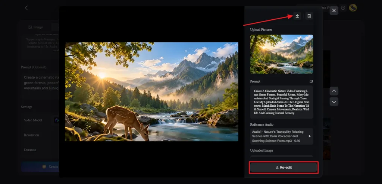
Task: Select the 'Reference Audio' heading
Action: click(262, 125)
